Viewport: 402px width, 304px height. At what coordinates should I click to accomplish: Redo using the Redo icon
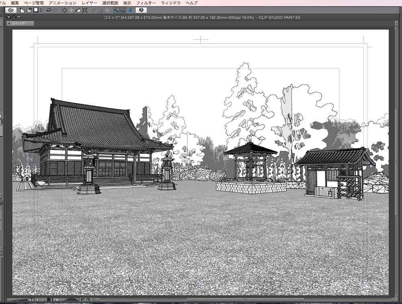click(55, 10)
